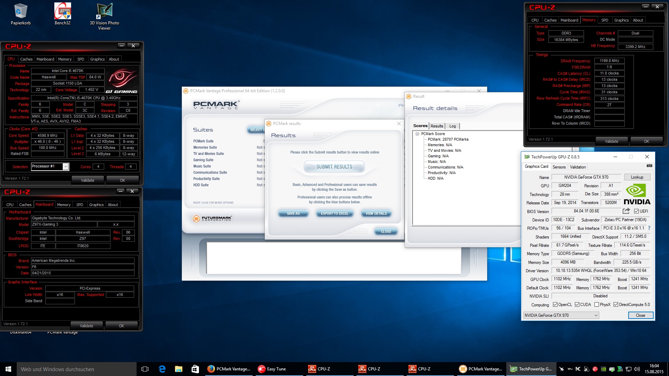
Task: Select the 'Memories: N/A' result row
Action: tap(440, 145)
